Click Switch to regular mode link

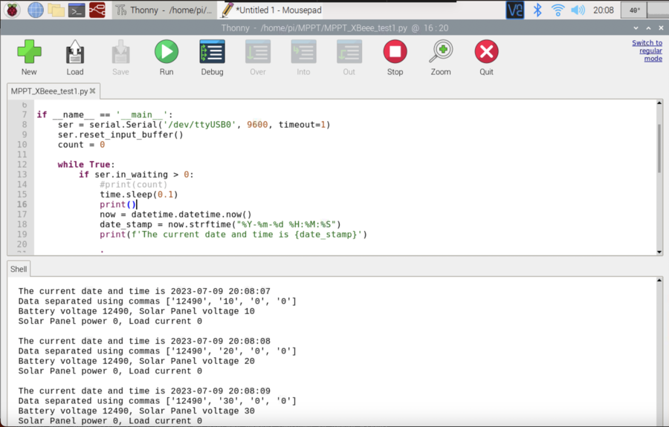[x=647, y=50]
